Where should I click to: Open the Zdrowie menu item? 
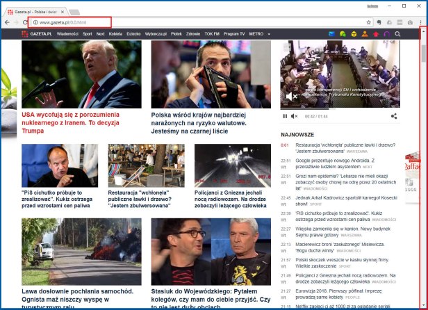pyautogui.click(x=193, y=34)
